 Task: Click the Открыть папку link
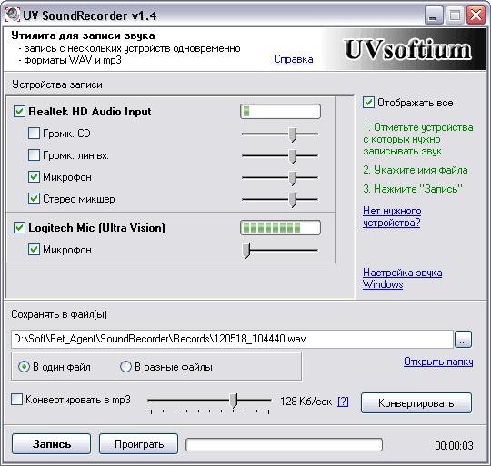(438, 362)
